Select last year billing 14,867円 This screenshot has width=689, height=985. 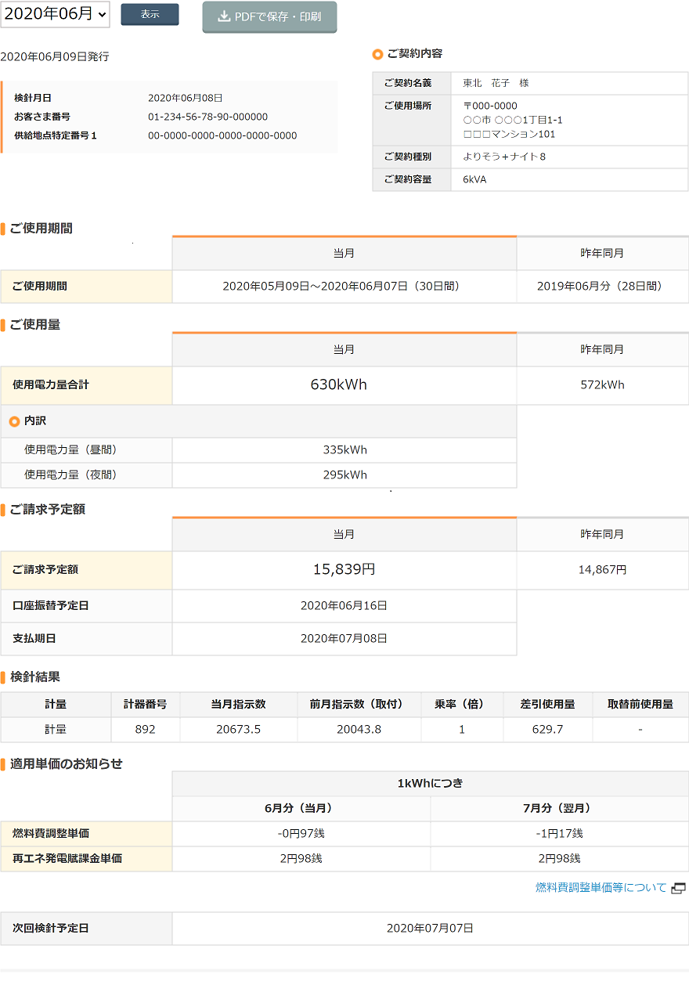pyautogui.click(x=603, y=570)
